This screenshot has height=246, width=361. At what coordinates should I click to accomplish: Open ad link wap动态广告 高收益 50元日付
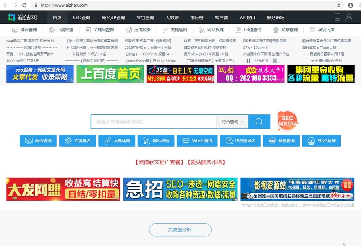tap(30, 41)
